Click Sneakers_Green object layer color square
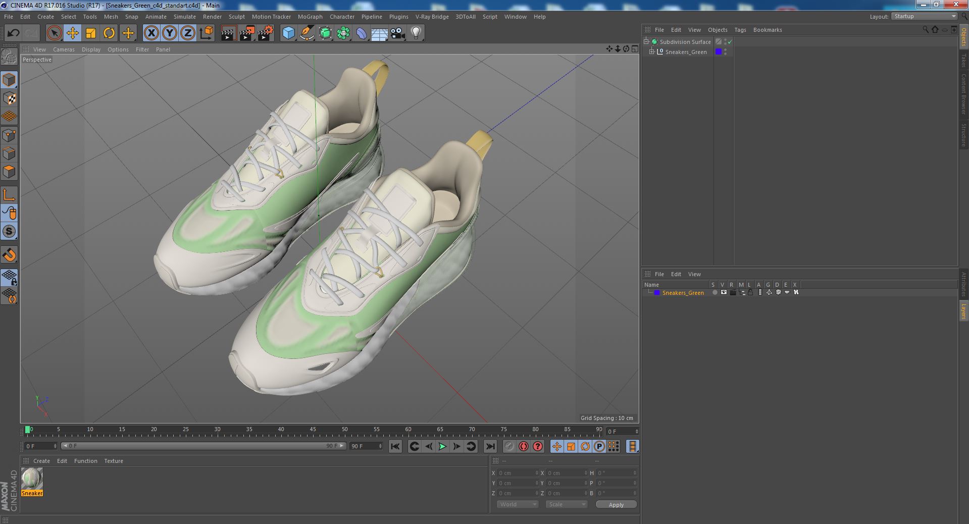The width and height of the screenshot is (969, 524). [x=719, y=52]
